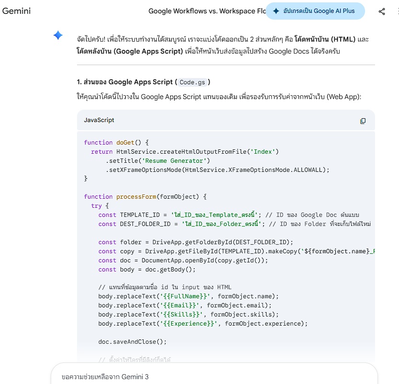
Task: Click the blue Gemini sparkle icon
Action: tap(58, 35)
